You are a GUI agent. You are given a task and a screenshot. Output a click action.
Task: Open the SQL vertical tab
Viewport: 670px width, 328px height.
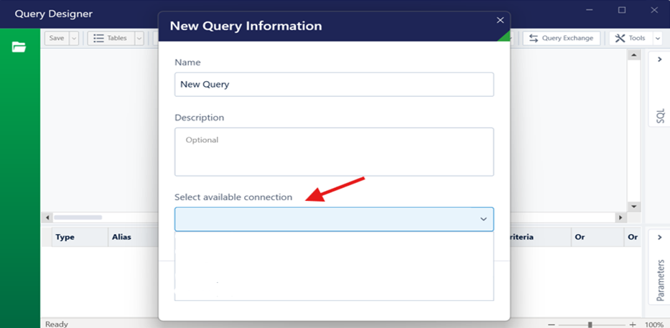tap(660, 116)
